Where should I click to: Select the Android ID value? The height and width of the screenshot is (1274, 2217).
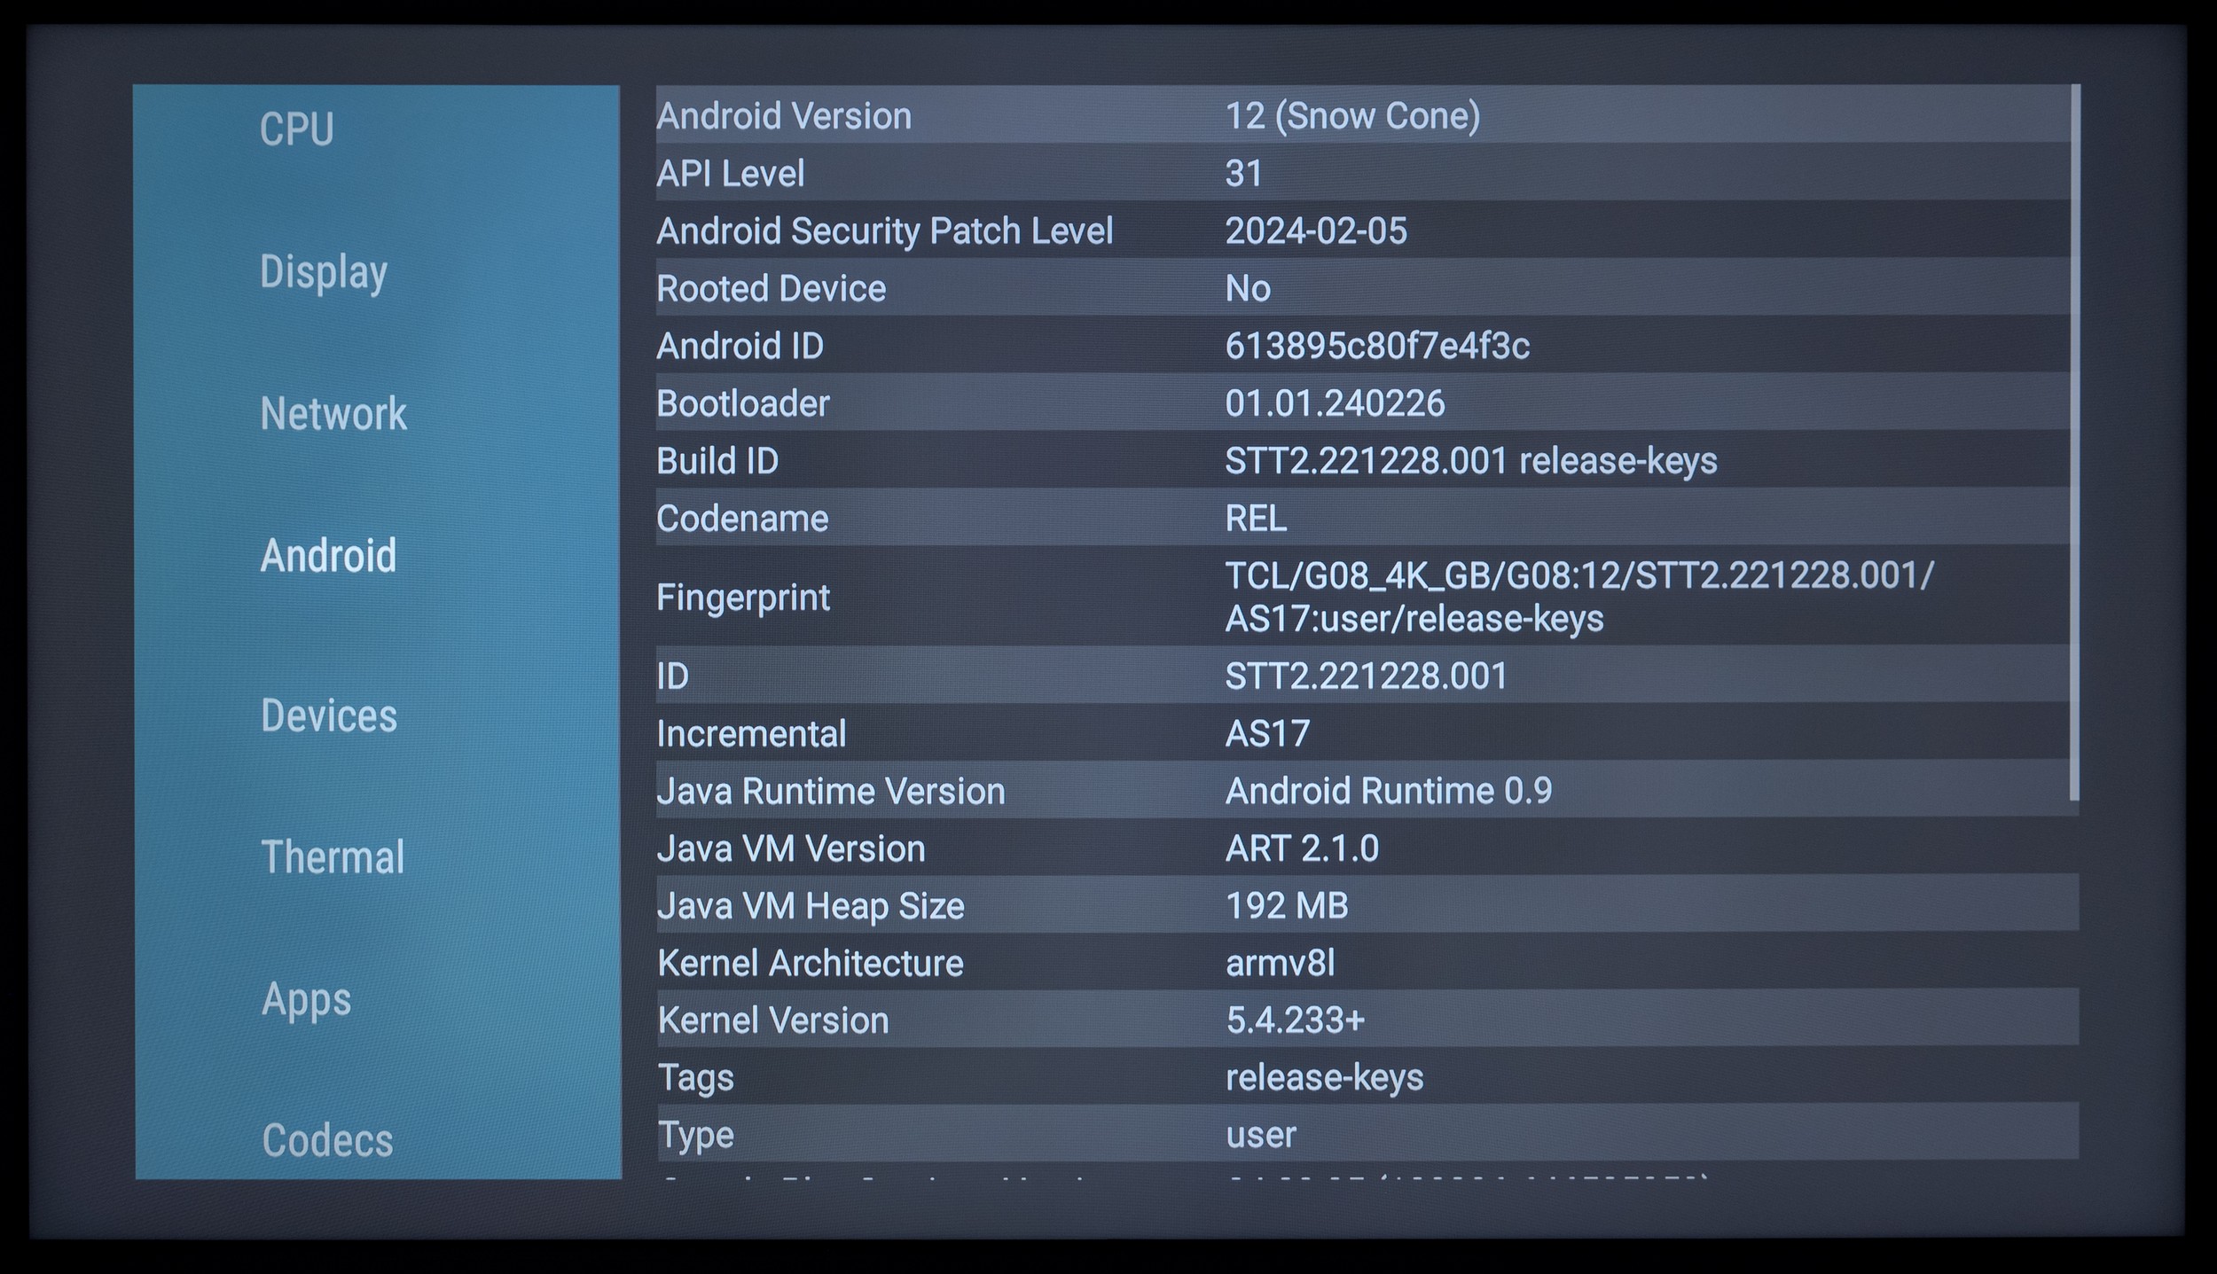[x=1377, y=347]
